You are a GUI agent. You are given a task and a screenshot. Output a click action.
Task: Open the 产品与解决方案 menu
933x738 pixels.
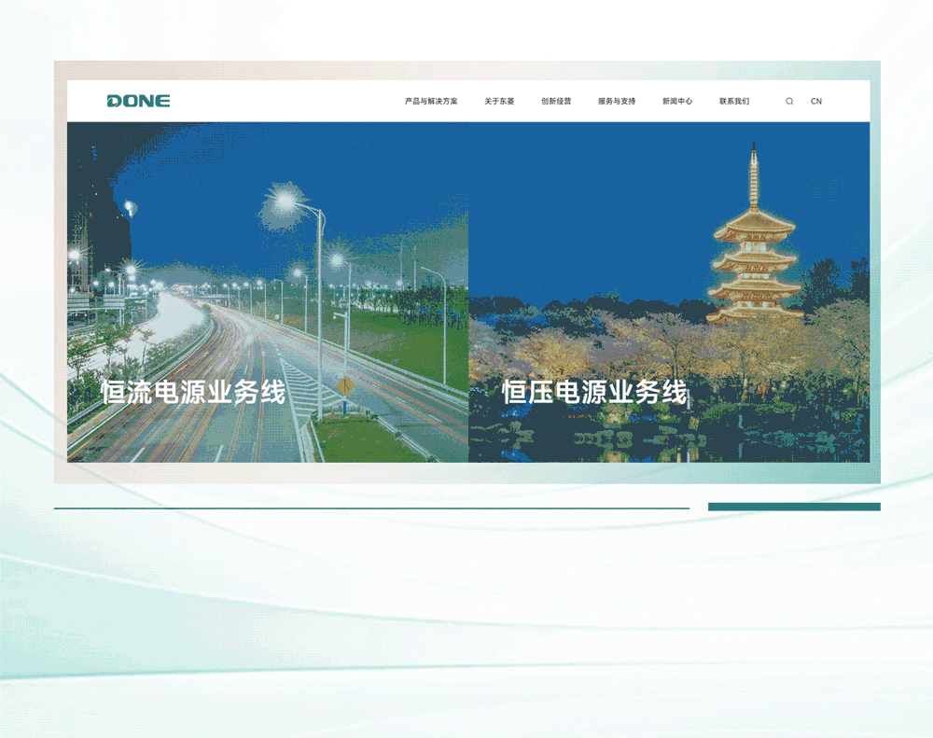(431, 102)
